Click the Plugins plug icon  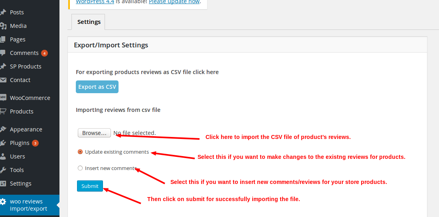point(3,143)
